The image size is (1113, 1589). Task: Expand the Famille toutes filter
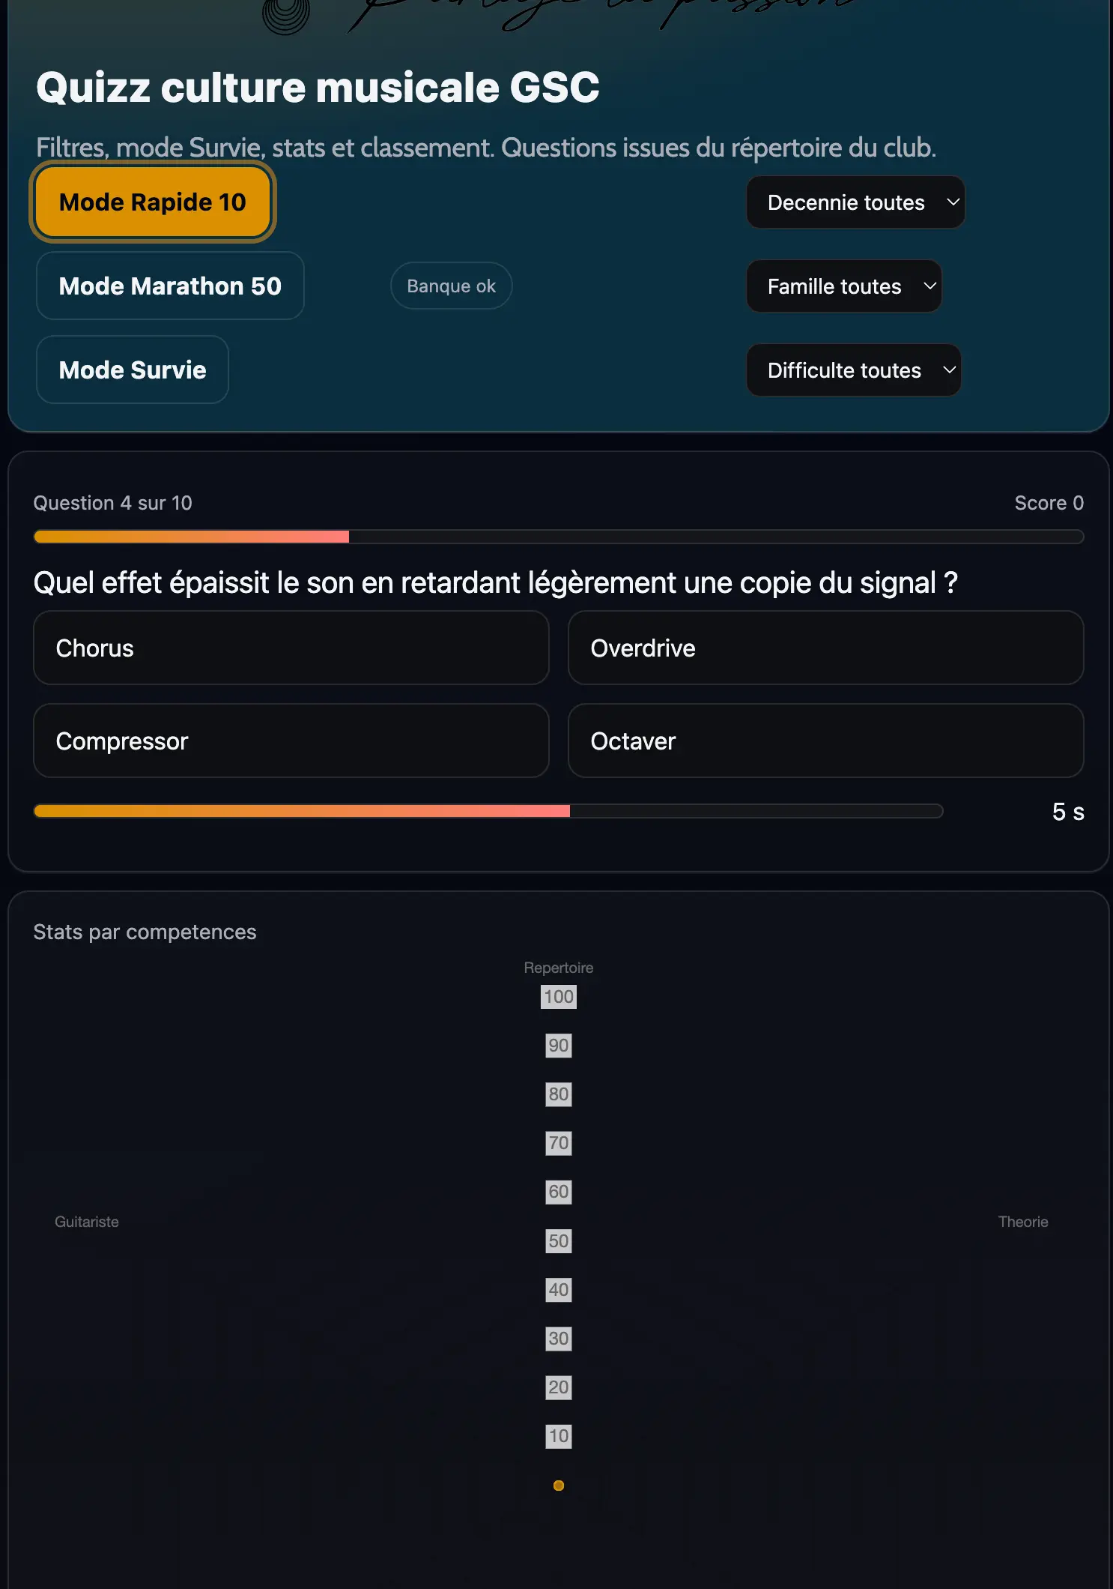(843, 286)
